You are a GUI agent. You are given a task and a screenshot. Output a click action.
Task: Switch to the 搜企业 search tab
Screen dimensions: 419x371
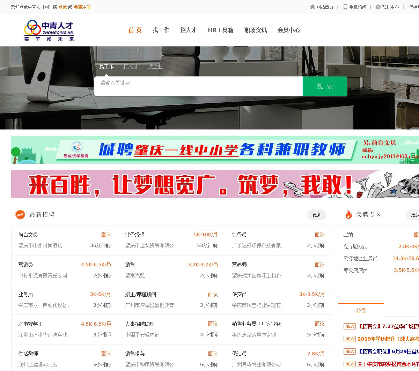(155, 66)
